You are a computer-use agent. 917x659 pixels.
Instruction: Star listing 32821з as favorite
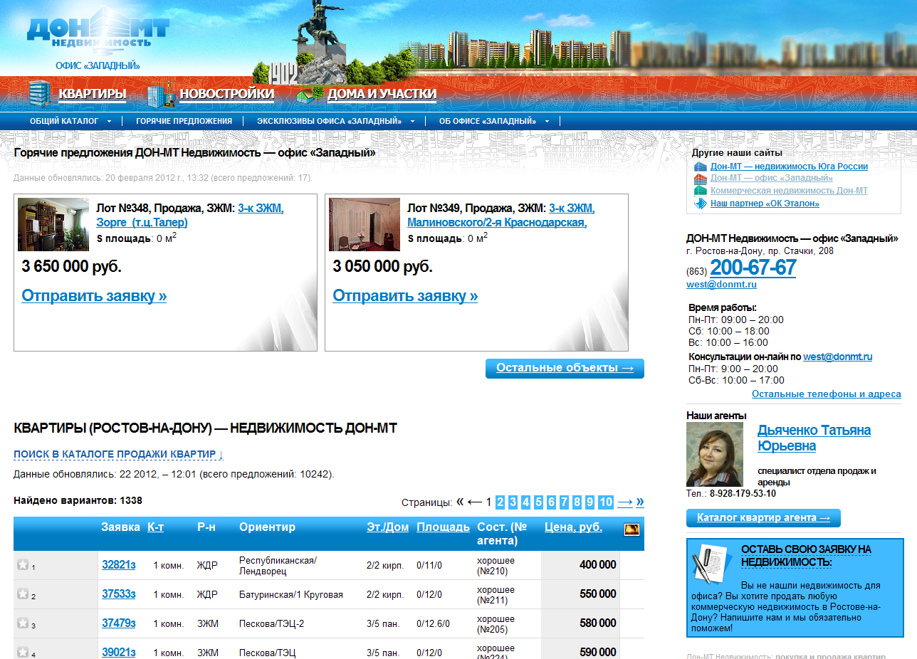(23, 564)
